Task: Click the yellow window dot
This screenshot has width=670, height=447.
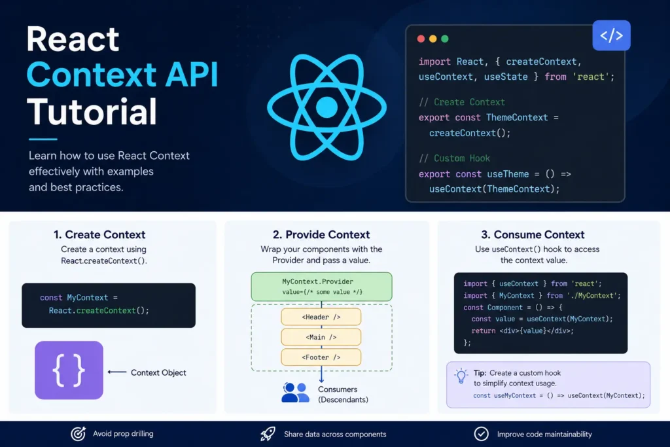Action: tap(433, 39)
